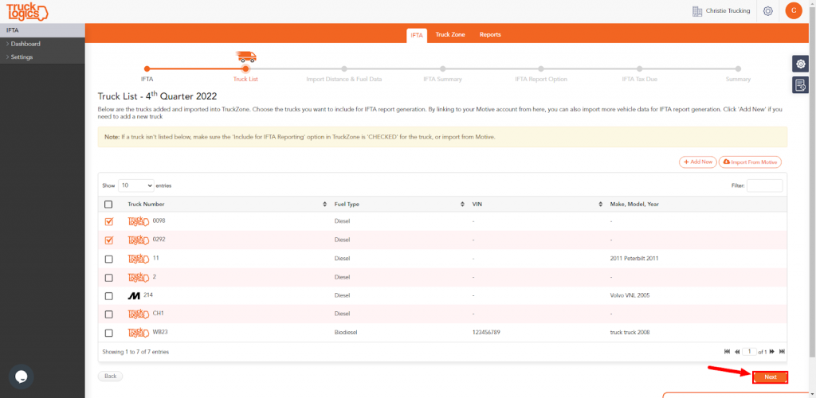
Task: Open the Show entries dropdown
Action: point(135,185)
